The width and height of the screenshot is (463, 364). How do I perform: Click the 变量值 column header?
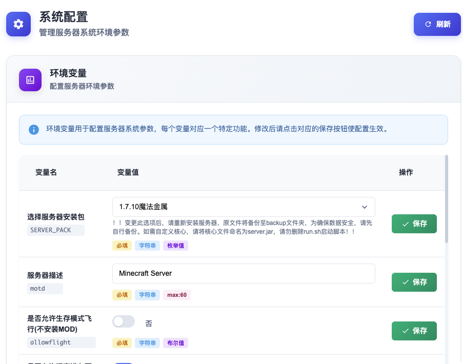[128, 172]
